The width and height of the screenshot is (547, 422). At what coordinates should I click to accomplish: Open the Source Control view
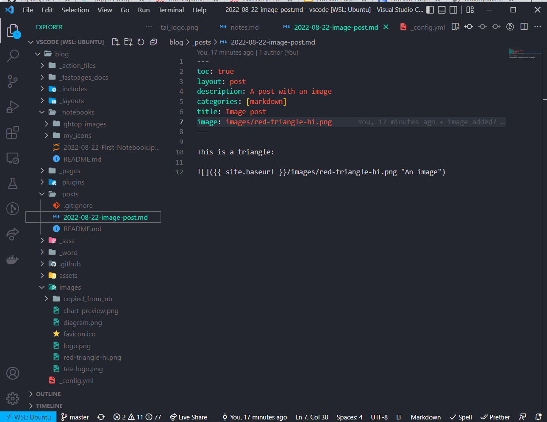13,81
